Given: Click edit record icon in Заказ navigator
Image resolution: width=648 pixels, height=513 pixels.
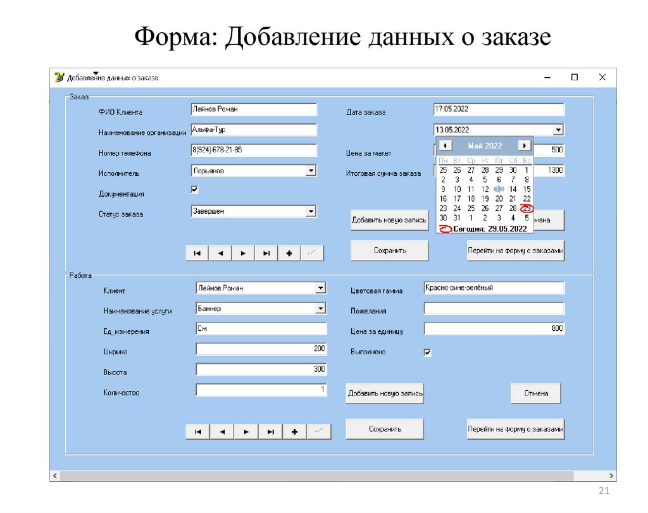Looking at the screenshot, I should coord(313,253).
